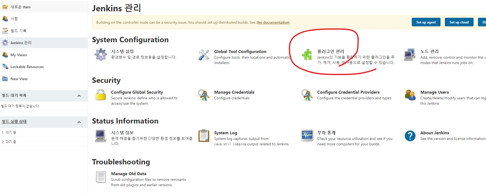The image size is (486, 194).
Task: Open System Log link
Action: 226,133
